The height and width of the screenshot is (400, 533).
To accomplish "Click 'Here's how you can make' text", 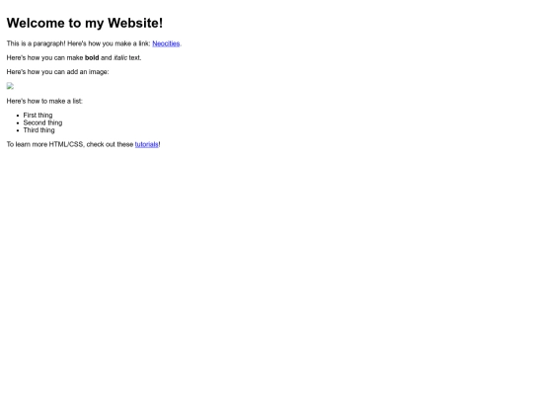I will 44,58.
